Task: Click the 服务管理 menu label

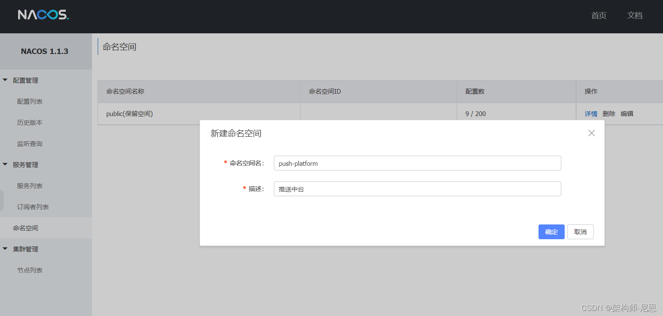Action: point(25,165)
